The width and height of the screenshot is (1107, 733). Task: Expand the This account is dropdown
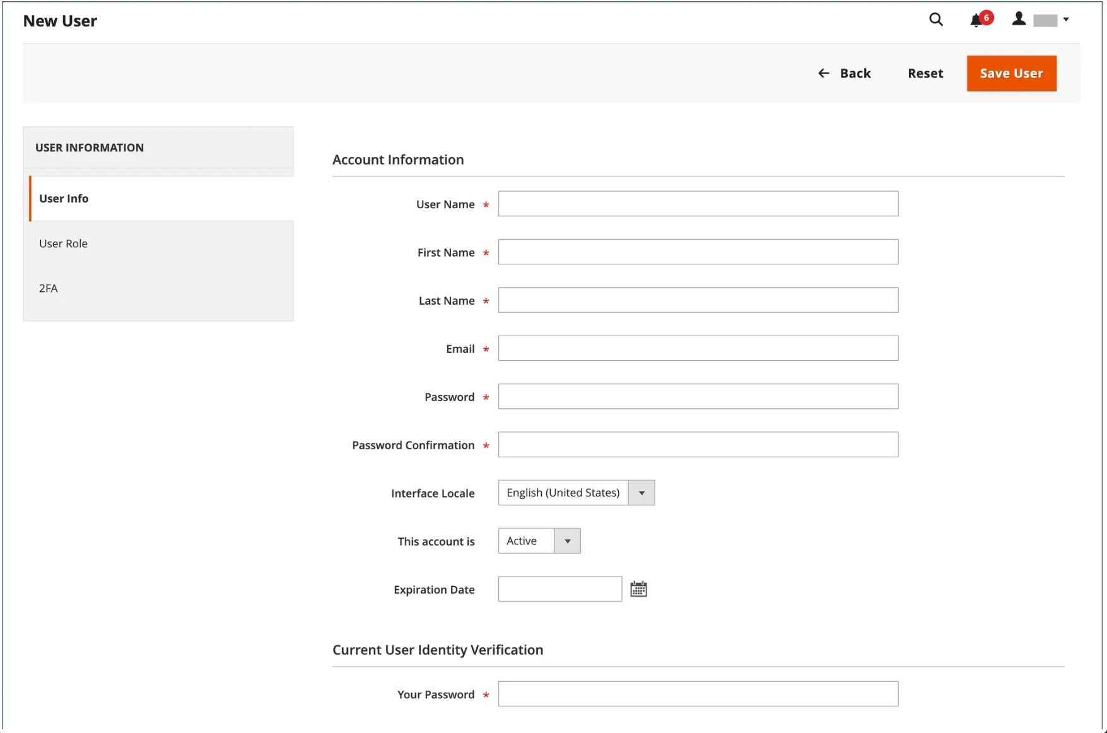(539, 541)
